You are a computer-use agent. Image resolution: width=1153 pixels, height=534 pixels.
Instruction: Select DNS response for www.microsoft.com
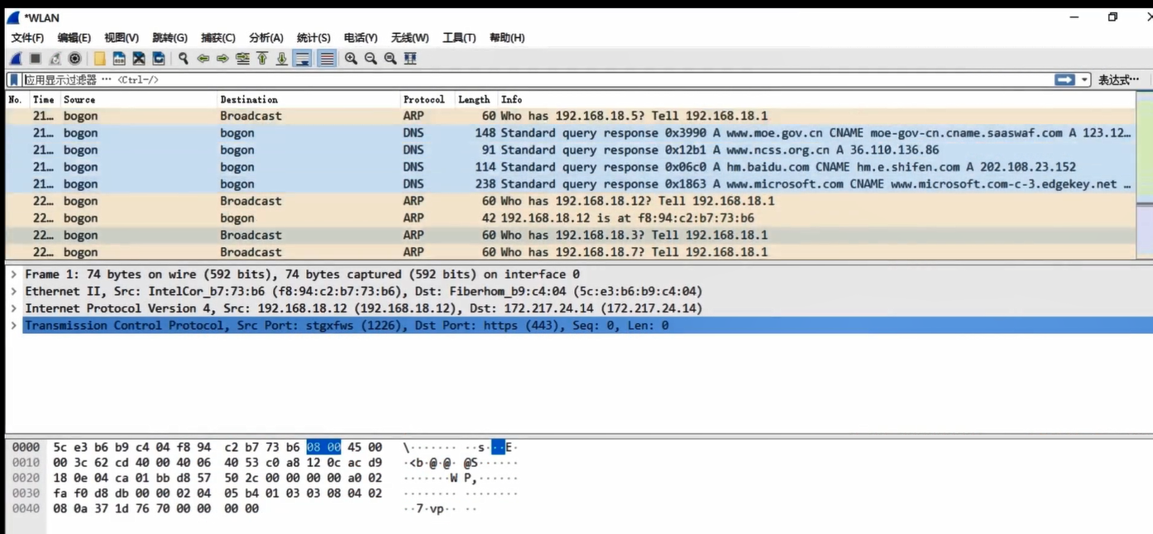click(x=571, y=184)
